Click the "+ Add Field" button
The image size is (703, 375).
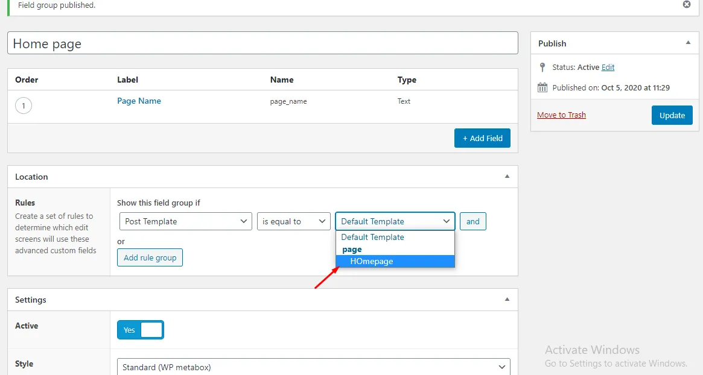(x=482, y=138)
